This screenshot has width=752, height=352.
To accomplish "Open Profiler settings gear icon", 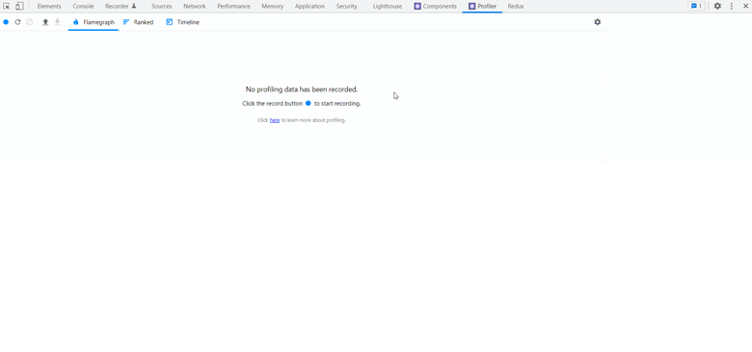I will (597, 22).
